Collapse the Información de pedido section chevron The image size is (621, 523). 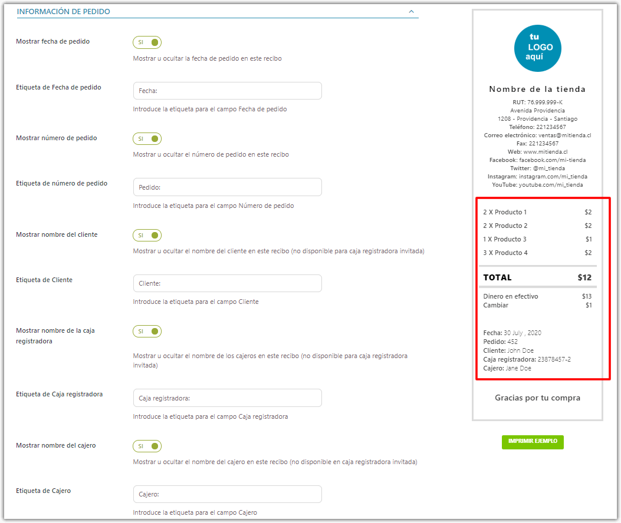pos(411,11)
